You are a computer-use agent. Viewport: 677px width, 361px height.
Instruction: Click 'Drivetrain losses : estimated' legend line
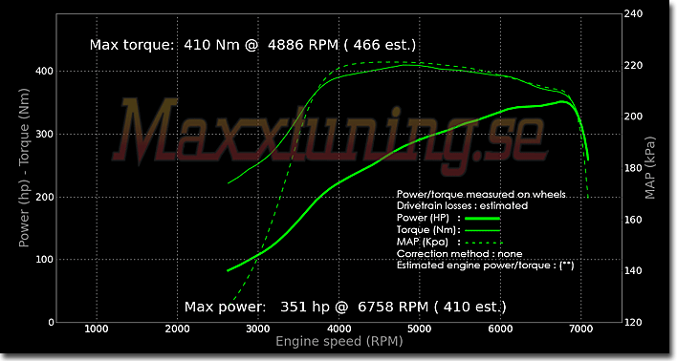[x=462, y=205]
